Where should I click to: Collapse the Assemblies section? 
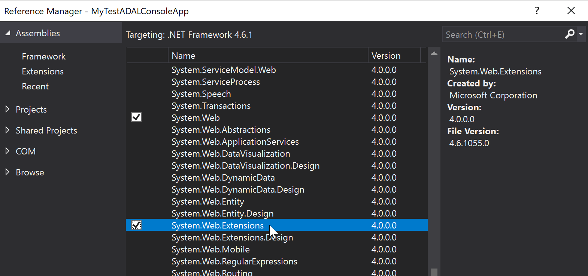[7, 33]
